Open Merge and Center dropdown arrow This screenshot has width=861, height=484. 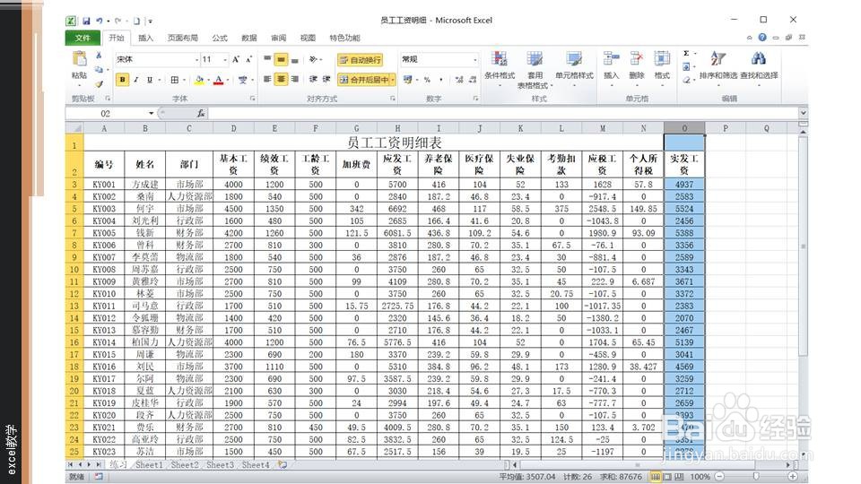[x=393, y=80]
